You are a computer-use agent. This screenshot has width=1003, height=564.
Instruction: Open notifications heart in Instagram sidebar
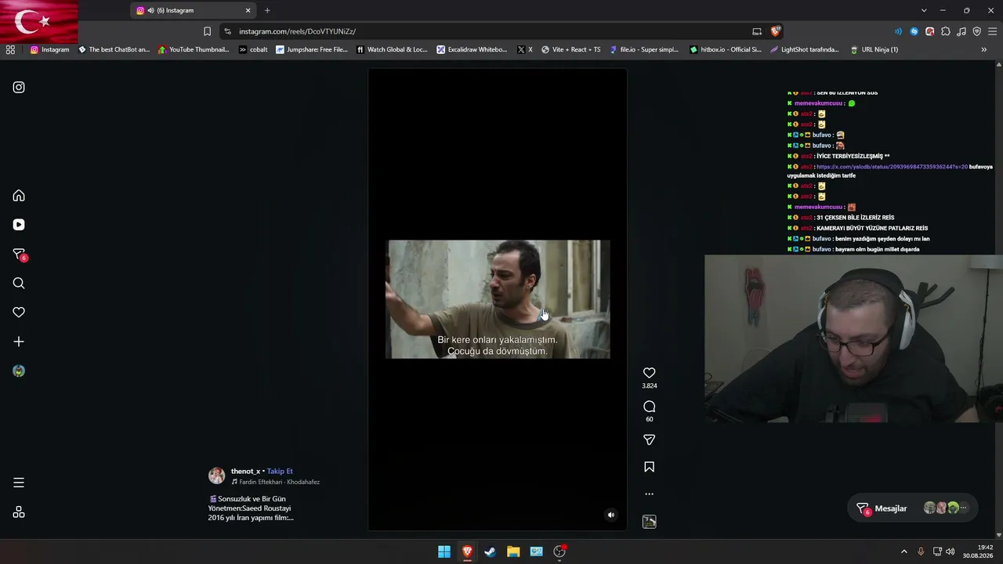coord(19,313)
